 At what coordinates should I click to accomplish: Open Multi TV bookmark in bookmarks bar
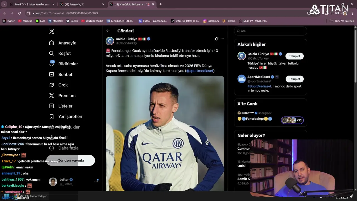pos(253,21)
